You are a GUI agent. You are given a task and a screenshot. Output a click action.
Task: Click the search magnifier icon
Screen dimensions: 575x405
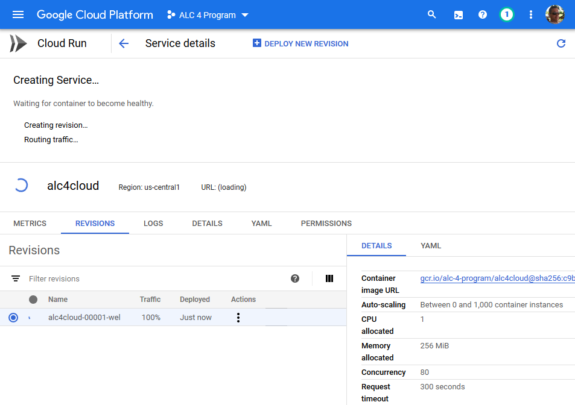pos(431,14)
